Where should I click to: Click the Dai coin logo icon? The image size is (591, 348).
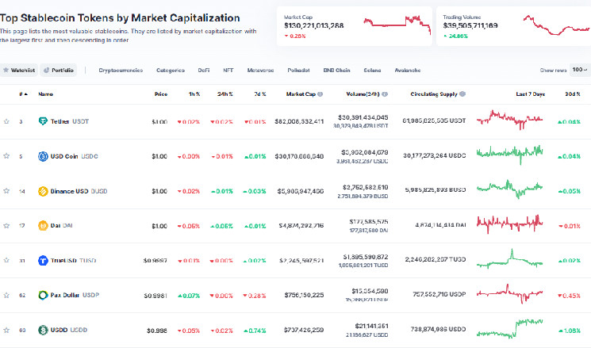click(x=43, y=226)
